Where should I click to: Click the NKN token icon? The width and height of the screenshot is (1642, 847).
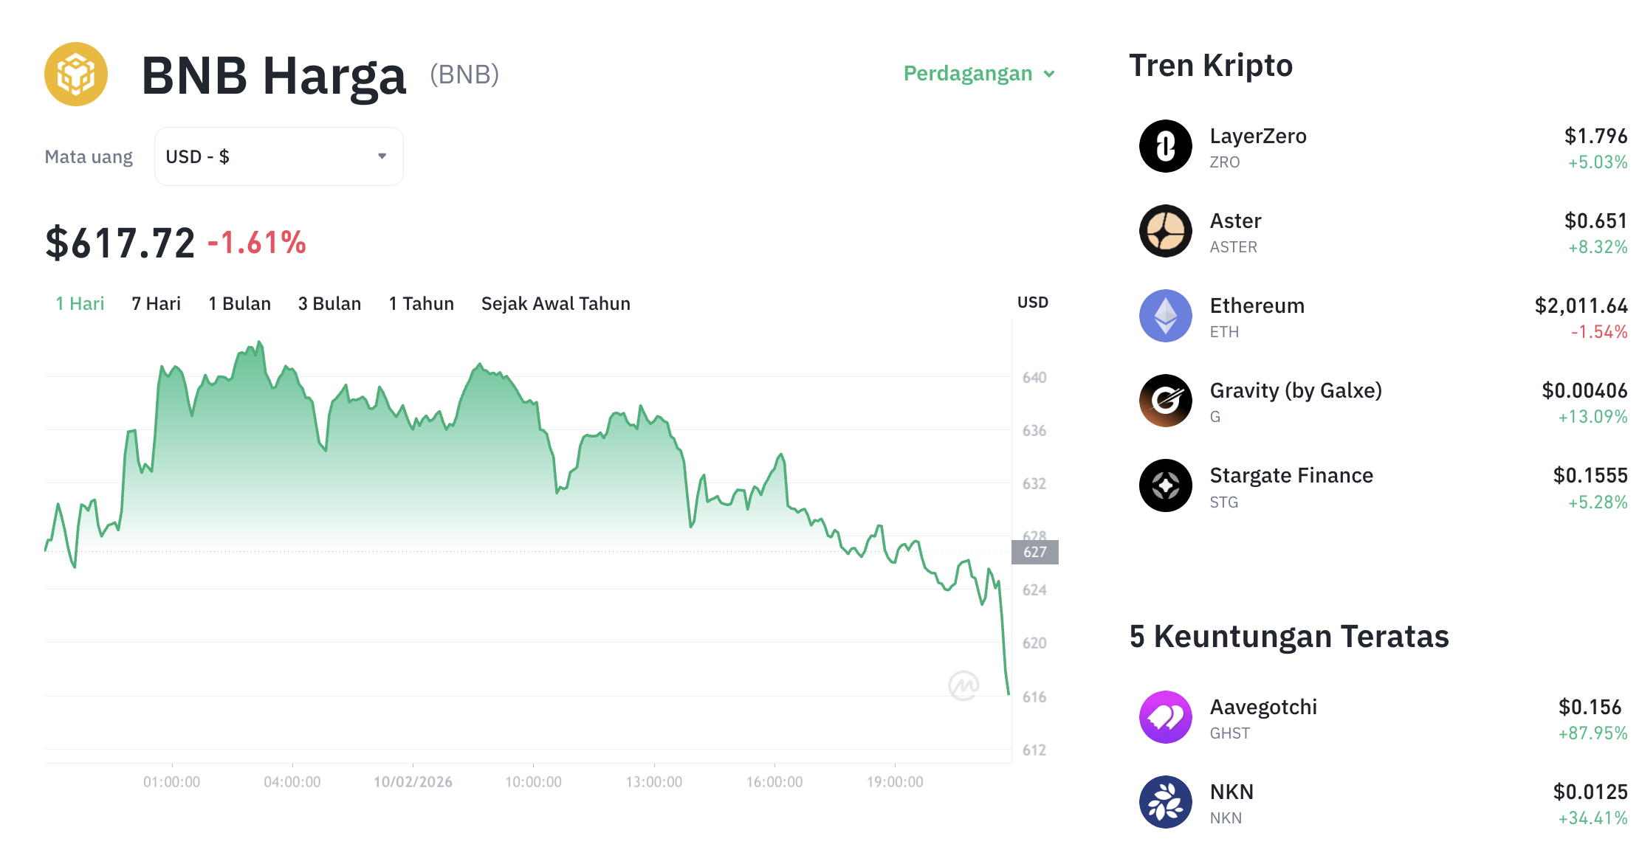(x=1165, y=801)
